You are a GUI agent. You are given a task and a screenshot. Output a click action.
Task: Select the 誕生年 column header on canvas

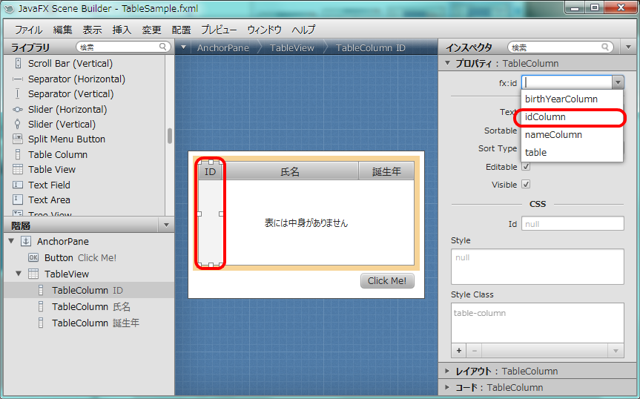point(386,171)
